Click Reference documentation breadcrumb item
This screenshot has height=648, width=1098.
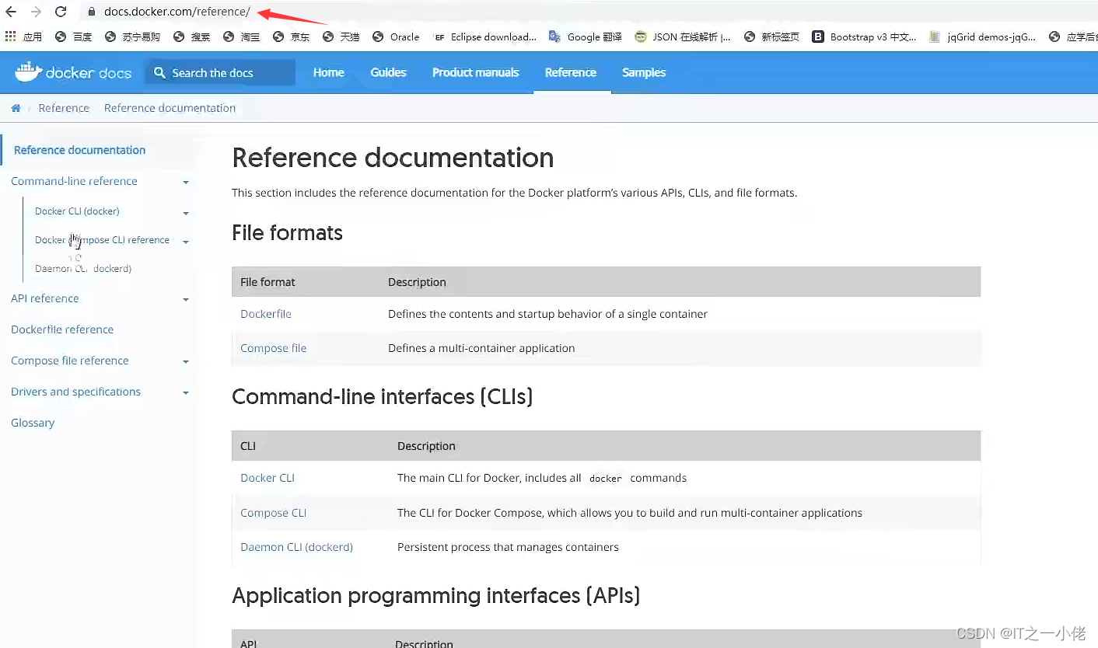coord(170,108)
